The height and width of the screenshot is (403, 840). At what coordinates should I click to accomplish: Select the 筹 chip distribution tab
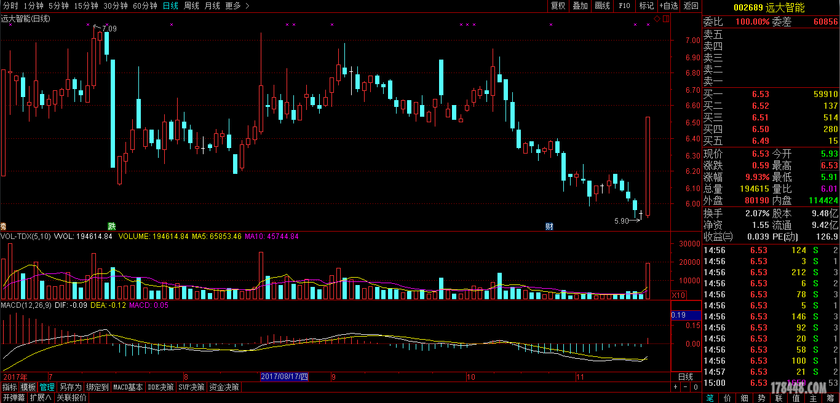coord(831,398)
